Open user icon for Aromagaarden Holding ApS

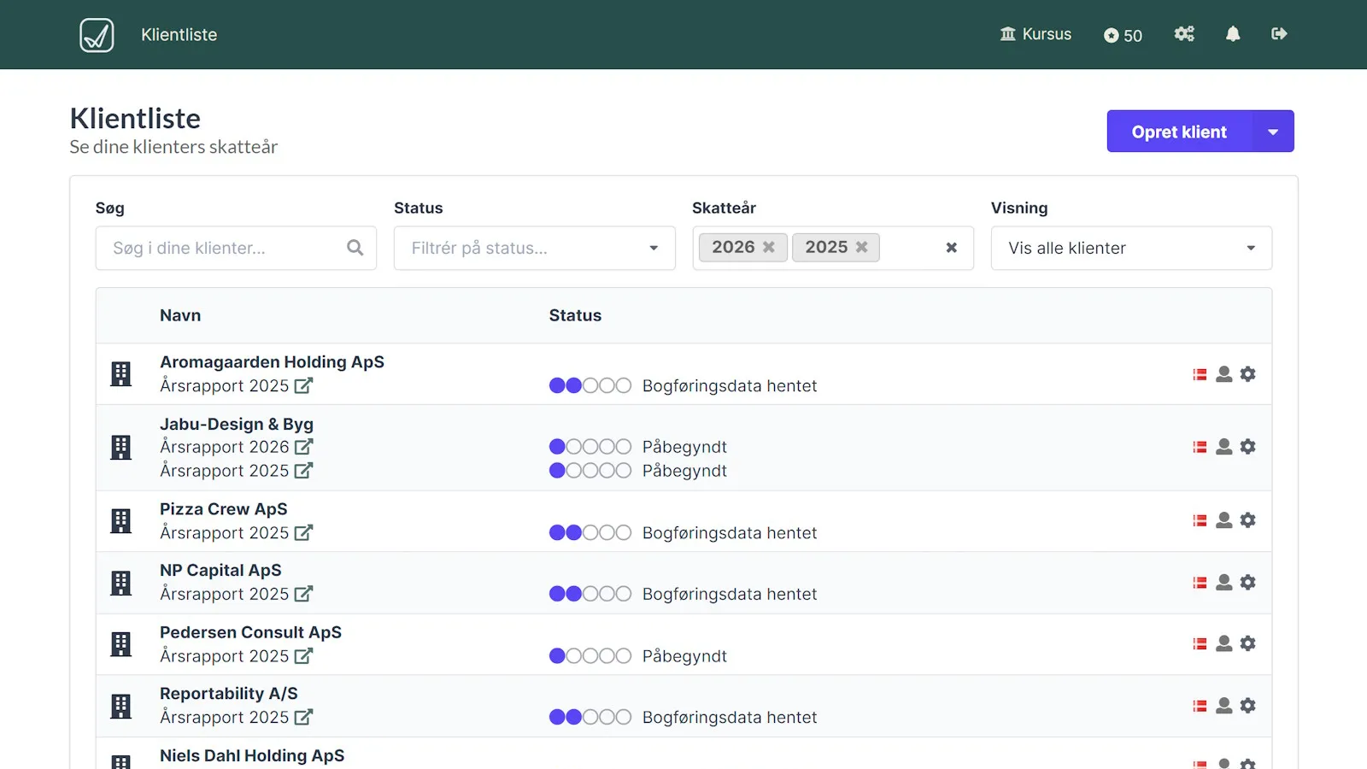(x=1224, y=374)
